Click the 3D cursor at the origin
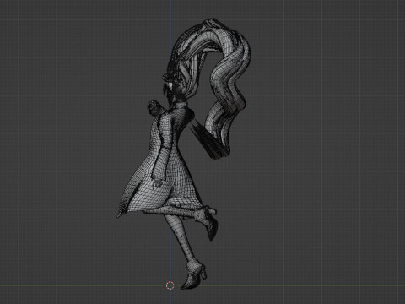This screenshot has height=304, width=405. pyautogui.click(x=170, y=285)
